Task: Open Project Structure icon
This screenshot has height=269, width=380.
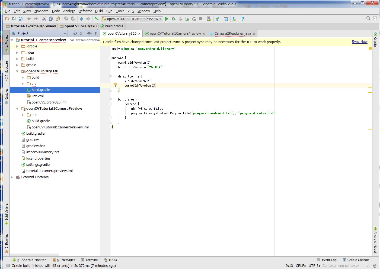Action: [226, 19]
